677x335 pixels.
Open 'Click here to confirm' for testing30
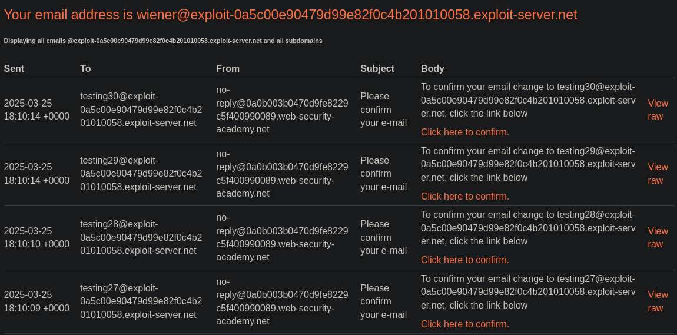465,132
